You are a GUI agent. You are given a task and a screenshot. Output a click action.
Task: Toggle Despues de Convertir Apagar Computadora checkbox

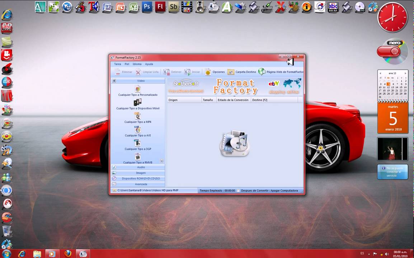239,191
